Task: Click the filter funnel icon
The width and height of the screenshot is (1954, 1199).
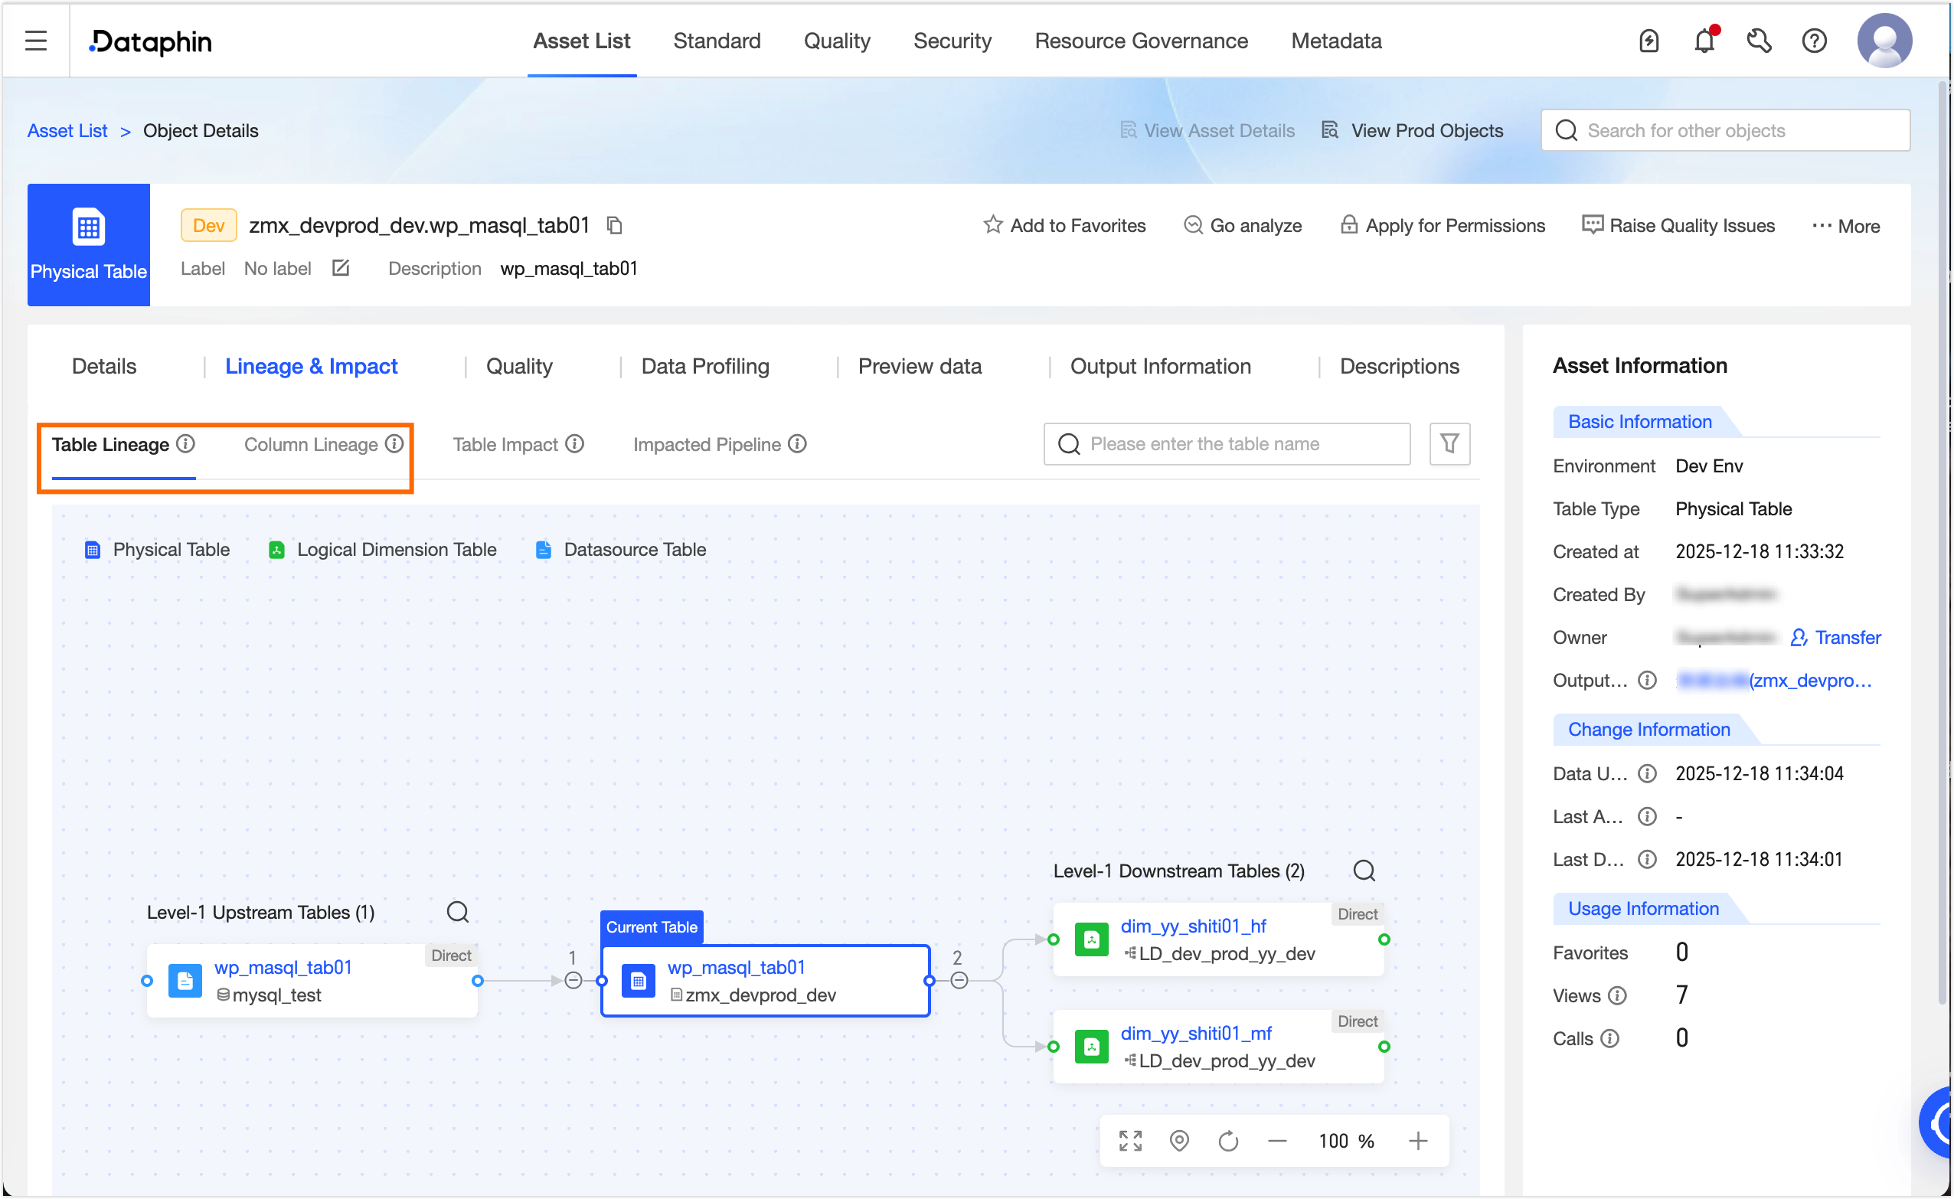Action: click(x=1449, y=443)
